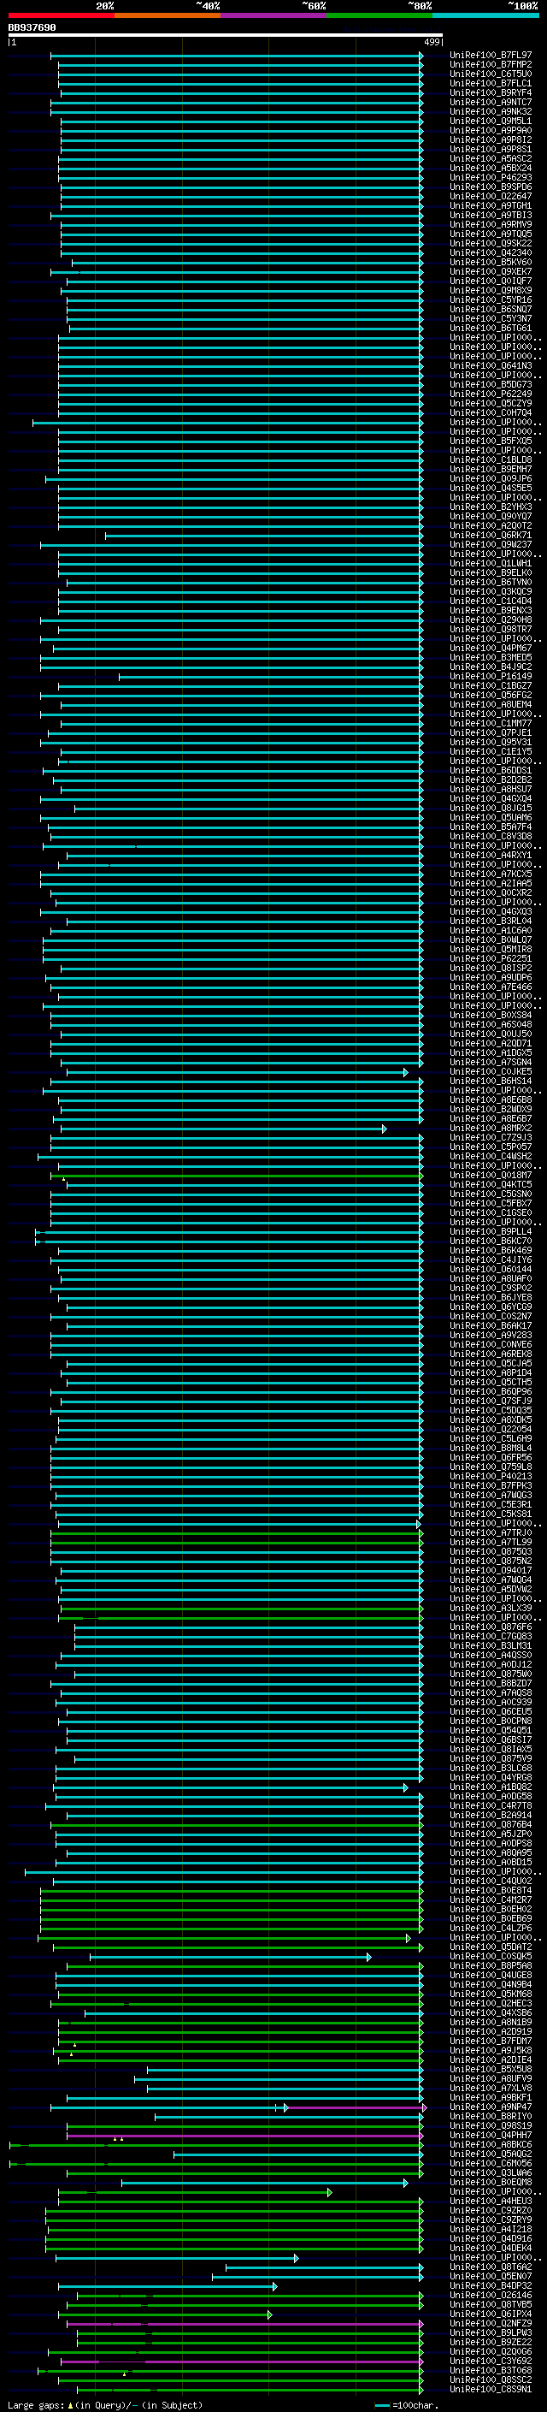This screenshot has width=547, height=2412.
Task: Select the UniRef100_Q6IPX4 label
Action: tap(491, 2314)
